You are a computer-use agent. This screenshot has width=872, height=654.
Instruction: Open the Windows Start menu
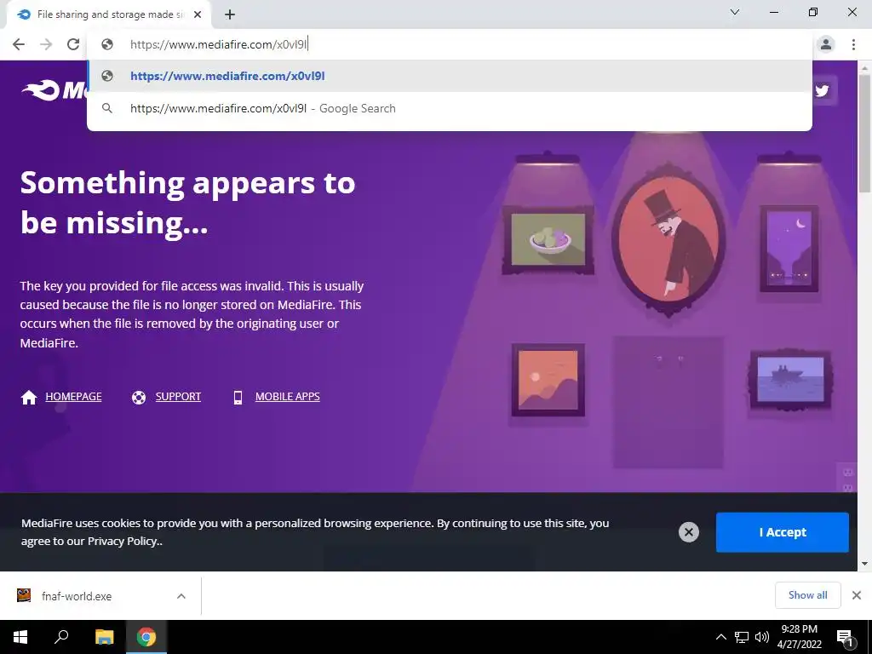click(20, 637)
